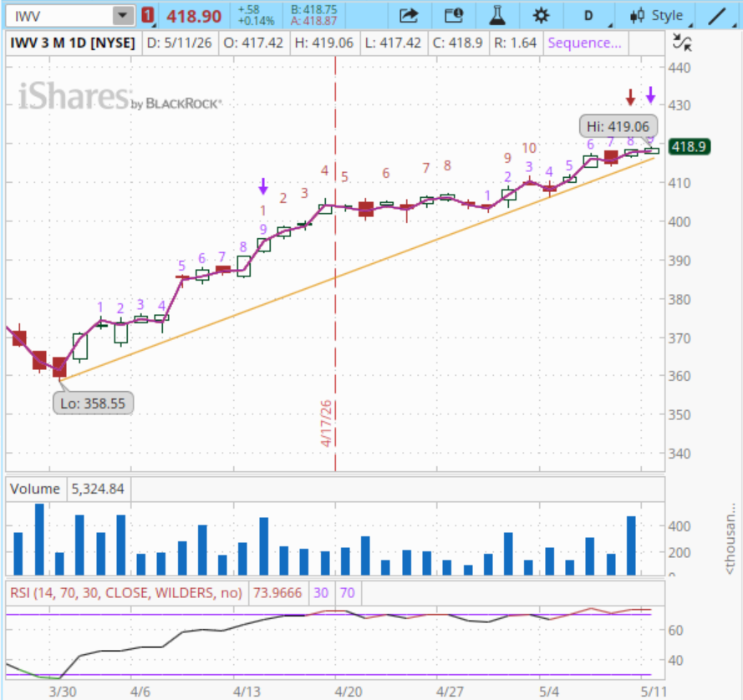Open the calendar alert icon
The height and width of the screenshot is (700, 743).
[454, 16]
